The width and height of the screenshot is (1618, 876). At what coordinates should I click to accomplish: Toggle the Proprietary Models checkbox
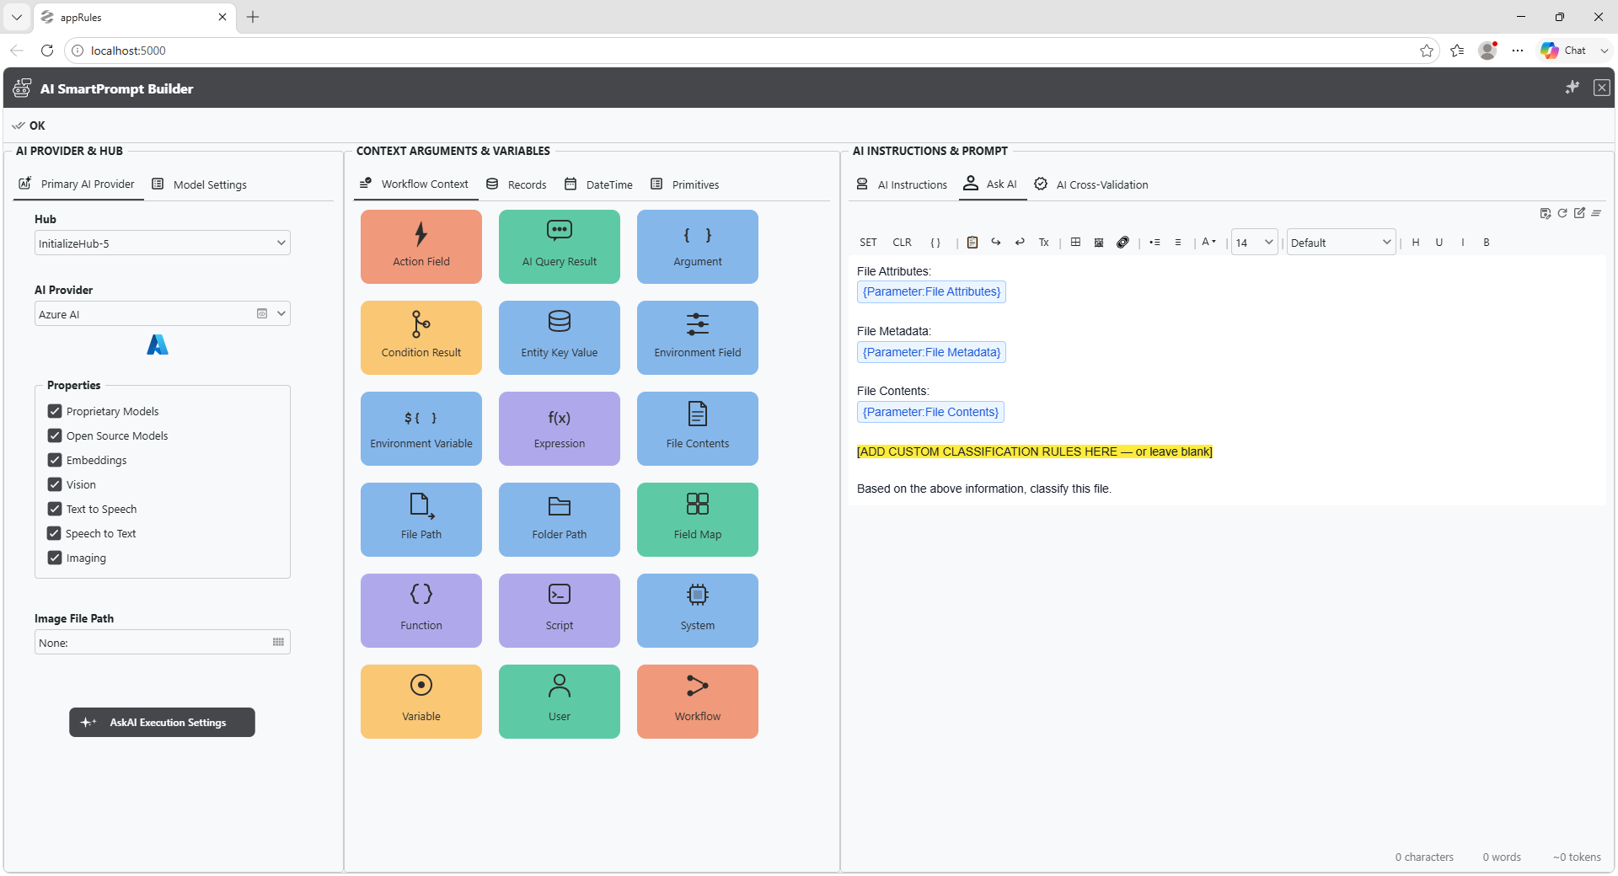tap(55, 411)
